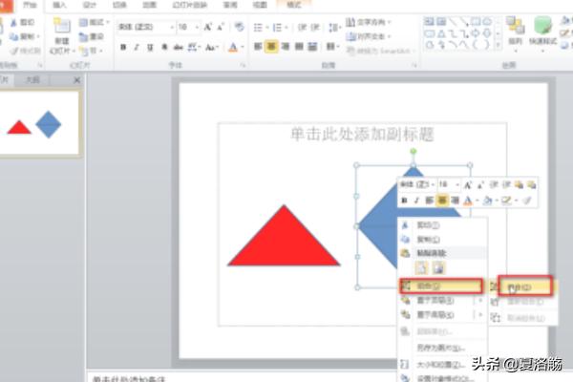
Task: Click the Increase Font Size button in ribbon
Action: pyautogui.click(x=207, y=27)
